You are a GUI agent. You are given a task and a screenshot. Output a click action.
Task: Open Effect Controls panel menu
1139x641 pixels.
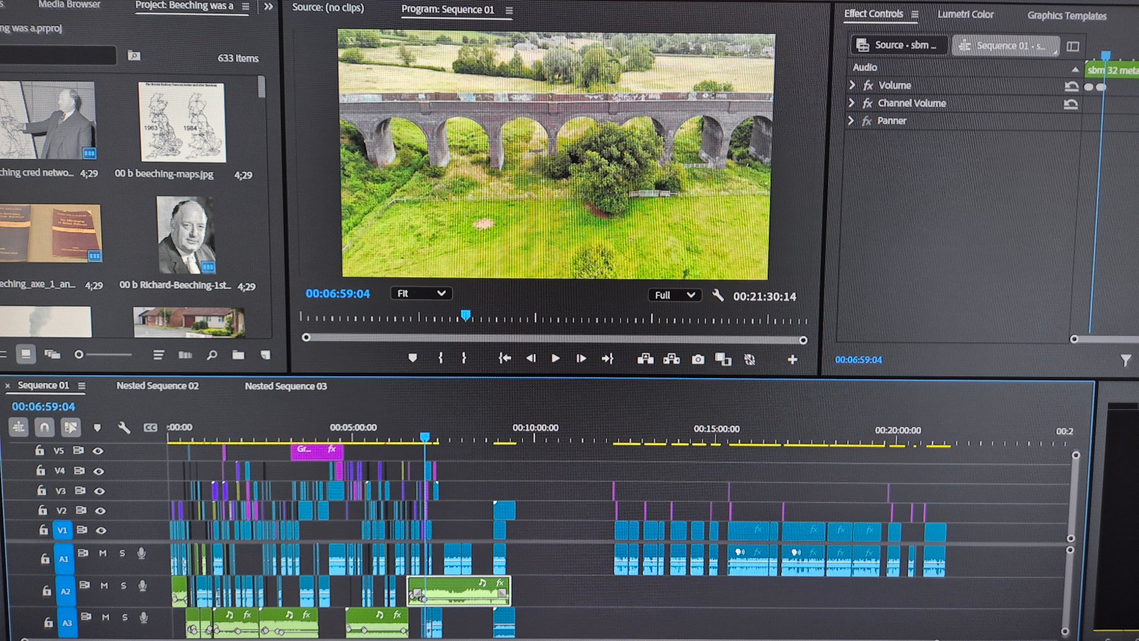[915, 14]
